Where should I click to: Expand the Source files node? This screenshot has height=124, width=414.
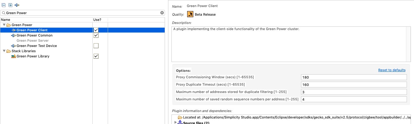176,122
